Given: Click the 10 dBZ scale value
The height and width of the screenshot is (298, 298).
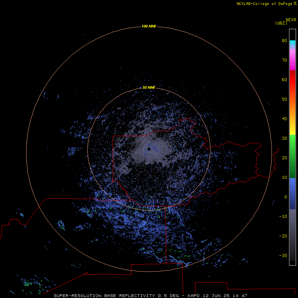Looking at the screenshot, I should [x=284, y=177].
